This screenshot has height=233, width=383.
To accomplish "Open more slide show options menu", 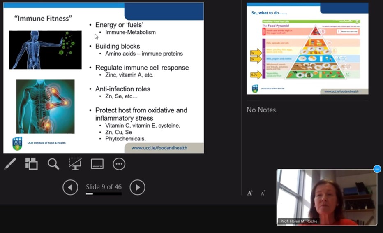I will pos(119,164).
